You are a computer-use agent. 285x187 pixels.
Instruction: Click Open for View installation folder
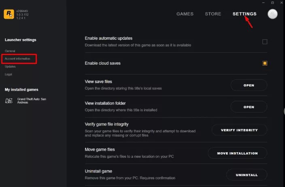[249, 107]
